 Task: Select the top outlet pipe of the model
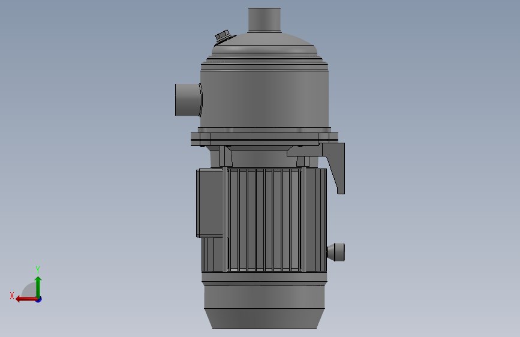pyautogui.click(x=264, y=20)
